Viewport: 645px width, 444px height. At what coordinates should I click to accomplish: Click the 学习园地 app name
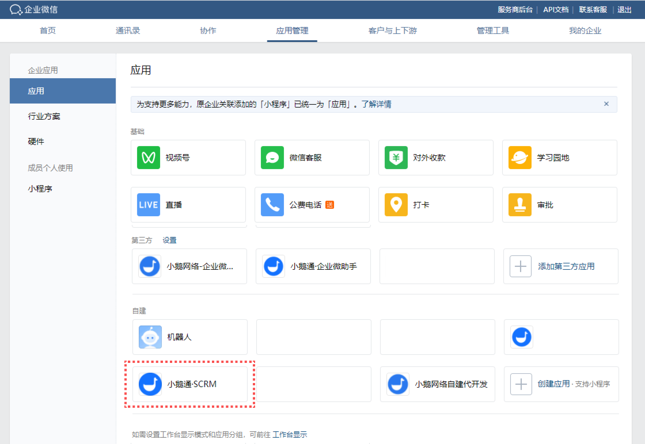(553, 158)
